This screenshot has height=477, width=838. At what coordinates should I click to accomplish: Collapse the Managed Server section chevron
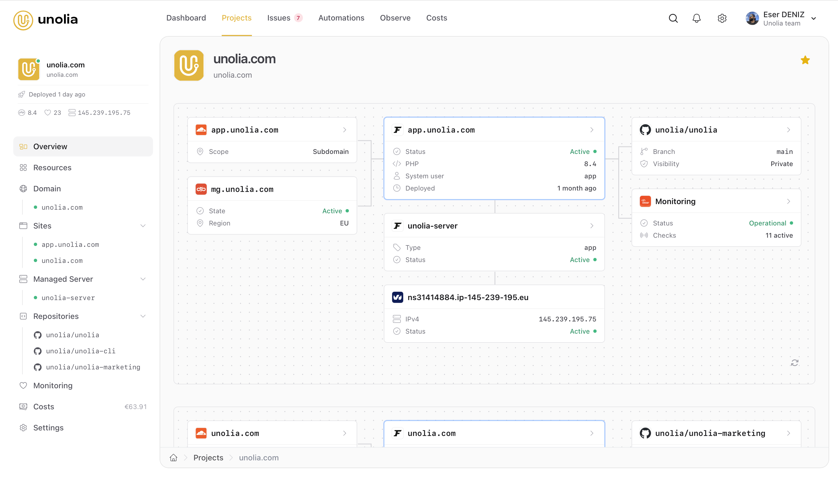pos(143,279)
